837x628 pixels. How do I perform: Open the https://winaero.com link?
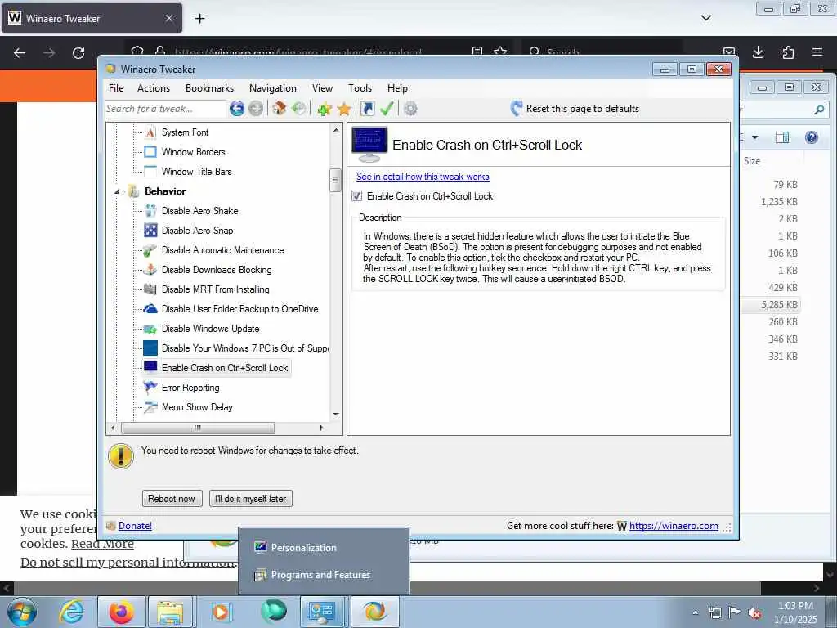[x=674, y=526]
